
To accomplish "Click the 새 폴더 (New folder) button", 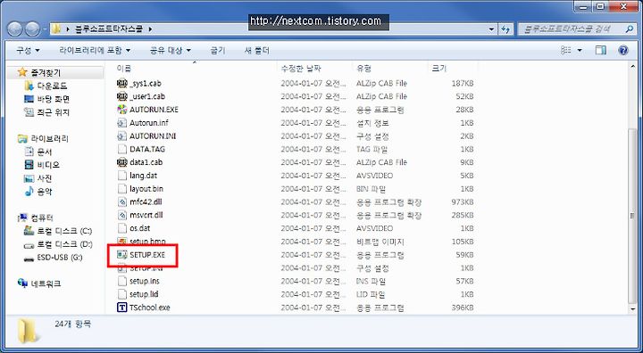I will 256,51.
